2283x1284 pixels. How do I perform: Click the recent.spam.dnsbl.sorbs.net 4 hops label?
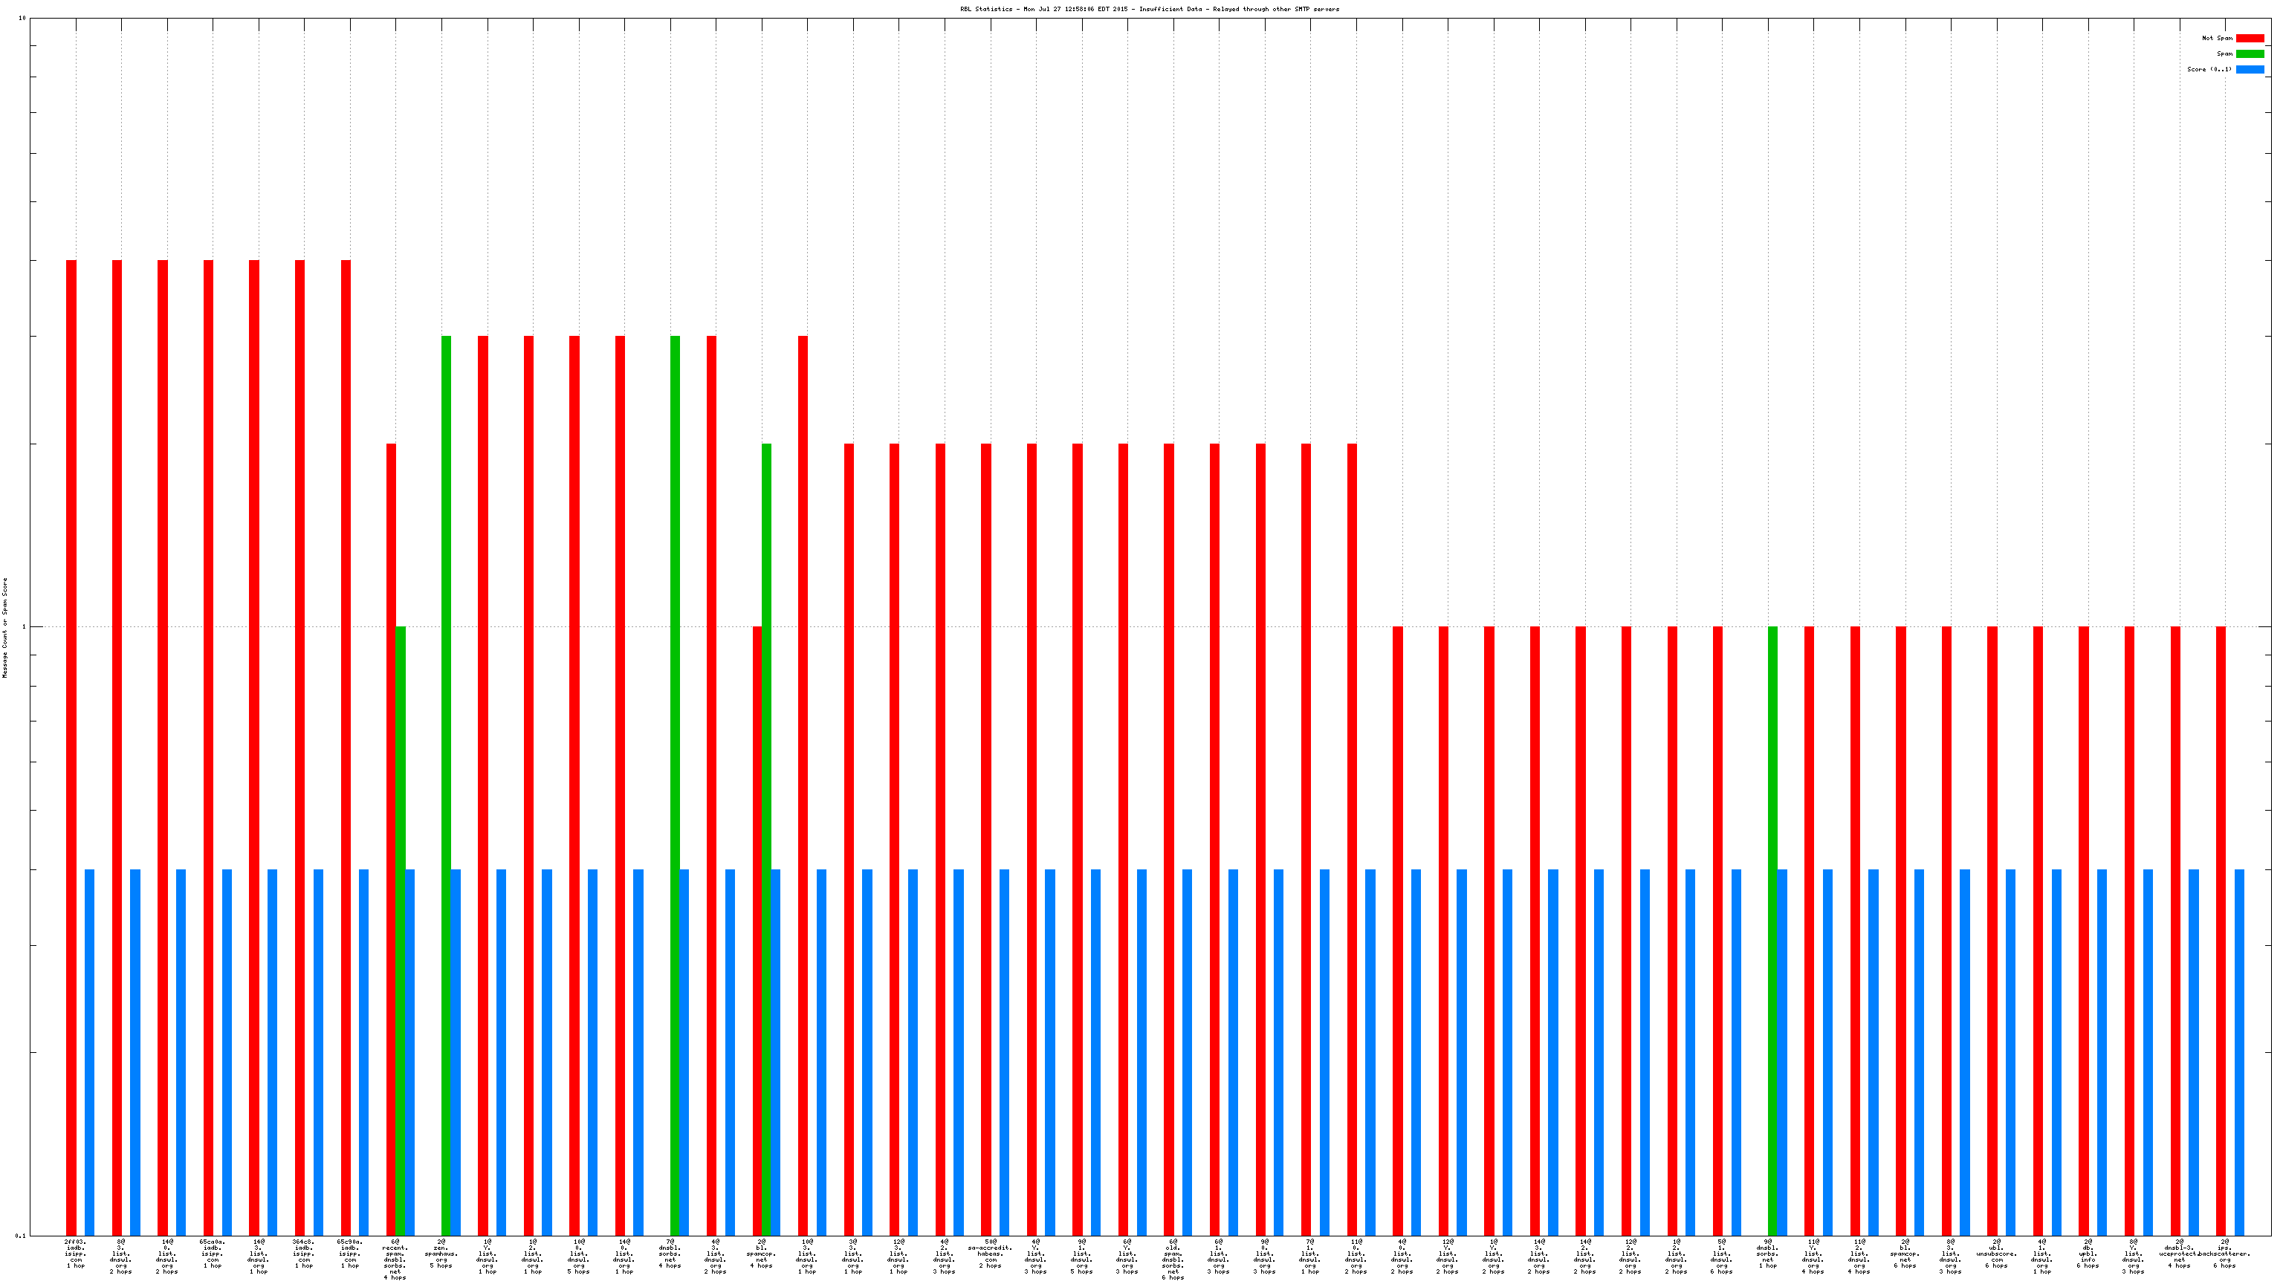coord(395,1259)
